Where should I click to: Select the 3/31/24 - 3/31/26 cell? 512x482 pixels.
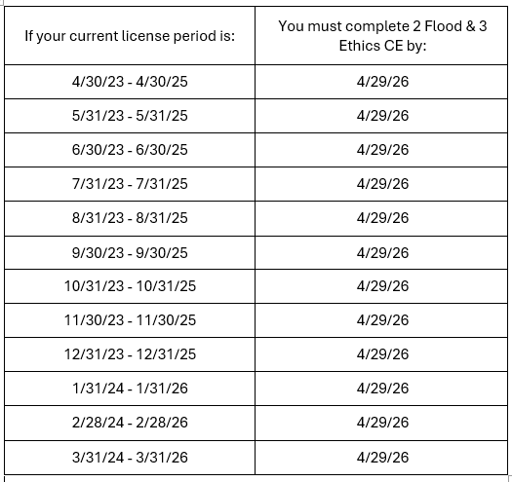click(130, 458)
